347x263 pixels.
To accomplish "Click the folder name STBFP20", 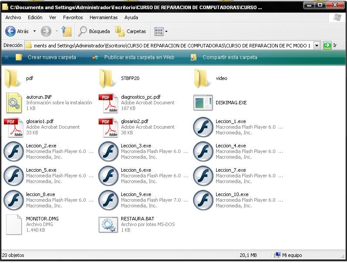I will (130, 78).
